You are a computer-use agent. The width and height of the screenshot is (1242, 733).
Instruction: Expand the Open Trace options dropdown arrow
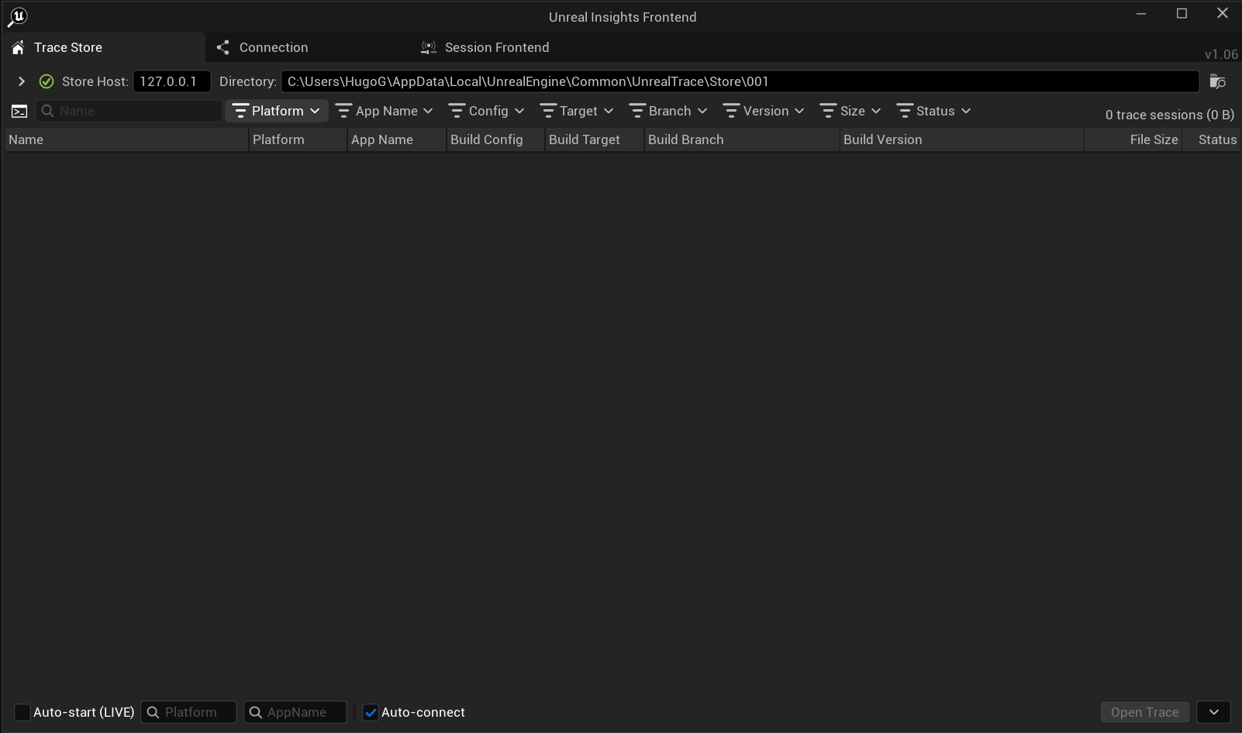(1214, 712)
